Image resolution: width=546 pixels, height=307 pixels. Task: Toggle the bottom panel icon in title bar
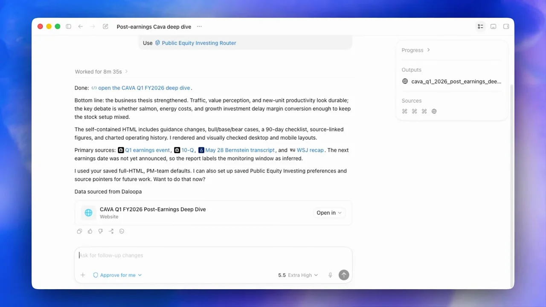(x=493, y=26)
